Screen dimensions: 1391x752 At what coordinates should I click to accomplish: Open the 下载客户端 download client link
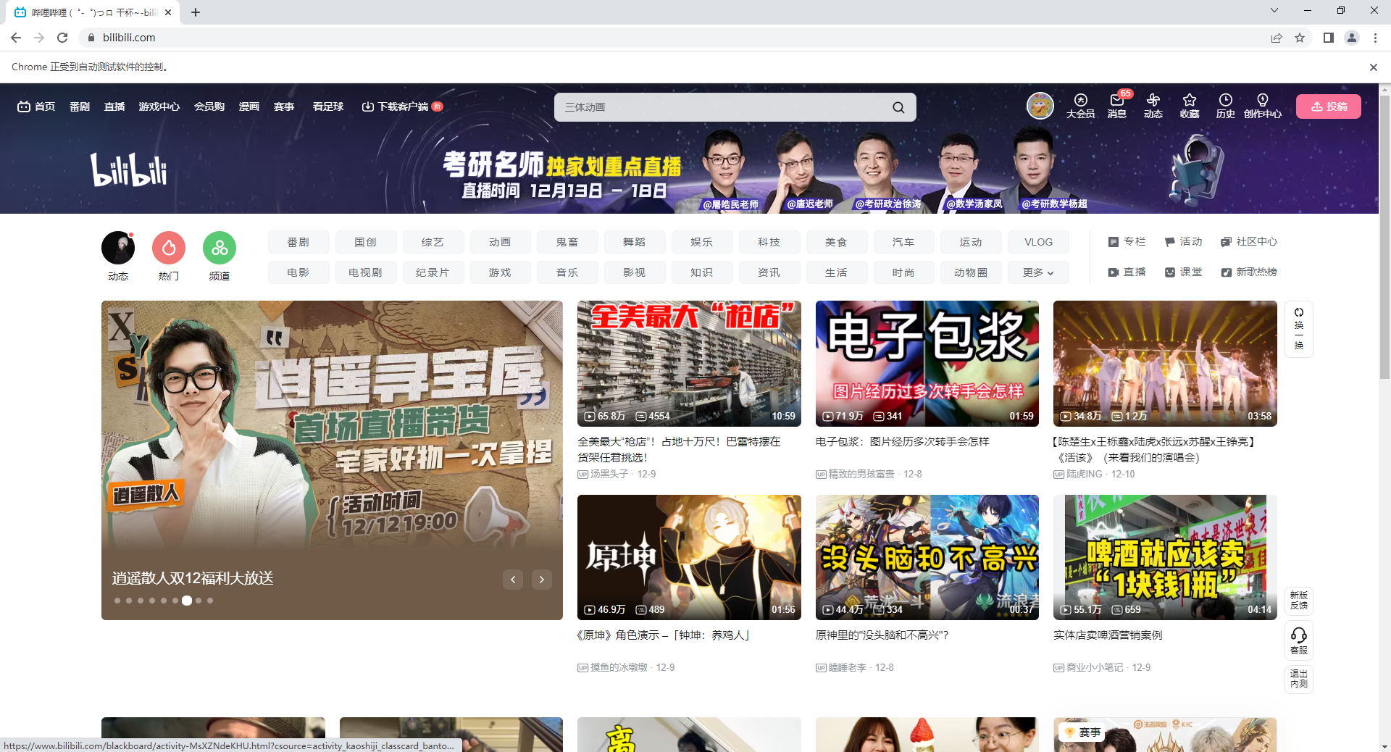coord(402,106)
